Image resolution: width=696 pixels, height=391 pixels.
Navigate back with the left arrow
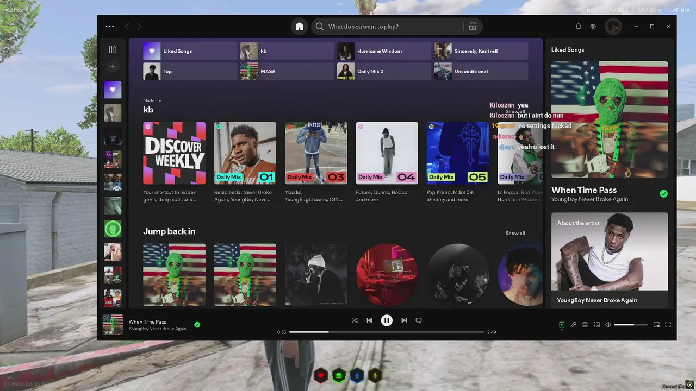(127, 27)
